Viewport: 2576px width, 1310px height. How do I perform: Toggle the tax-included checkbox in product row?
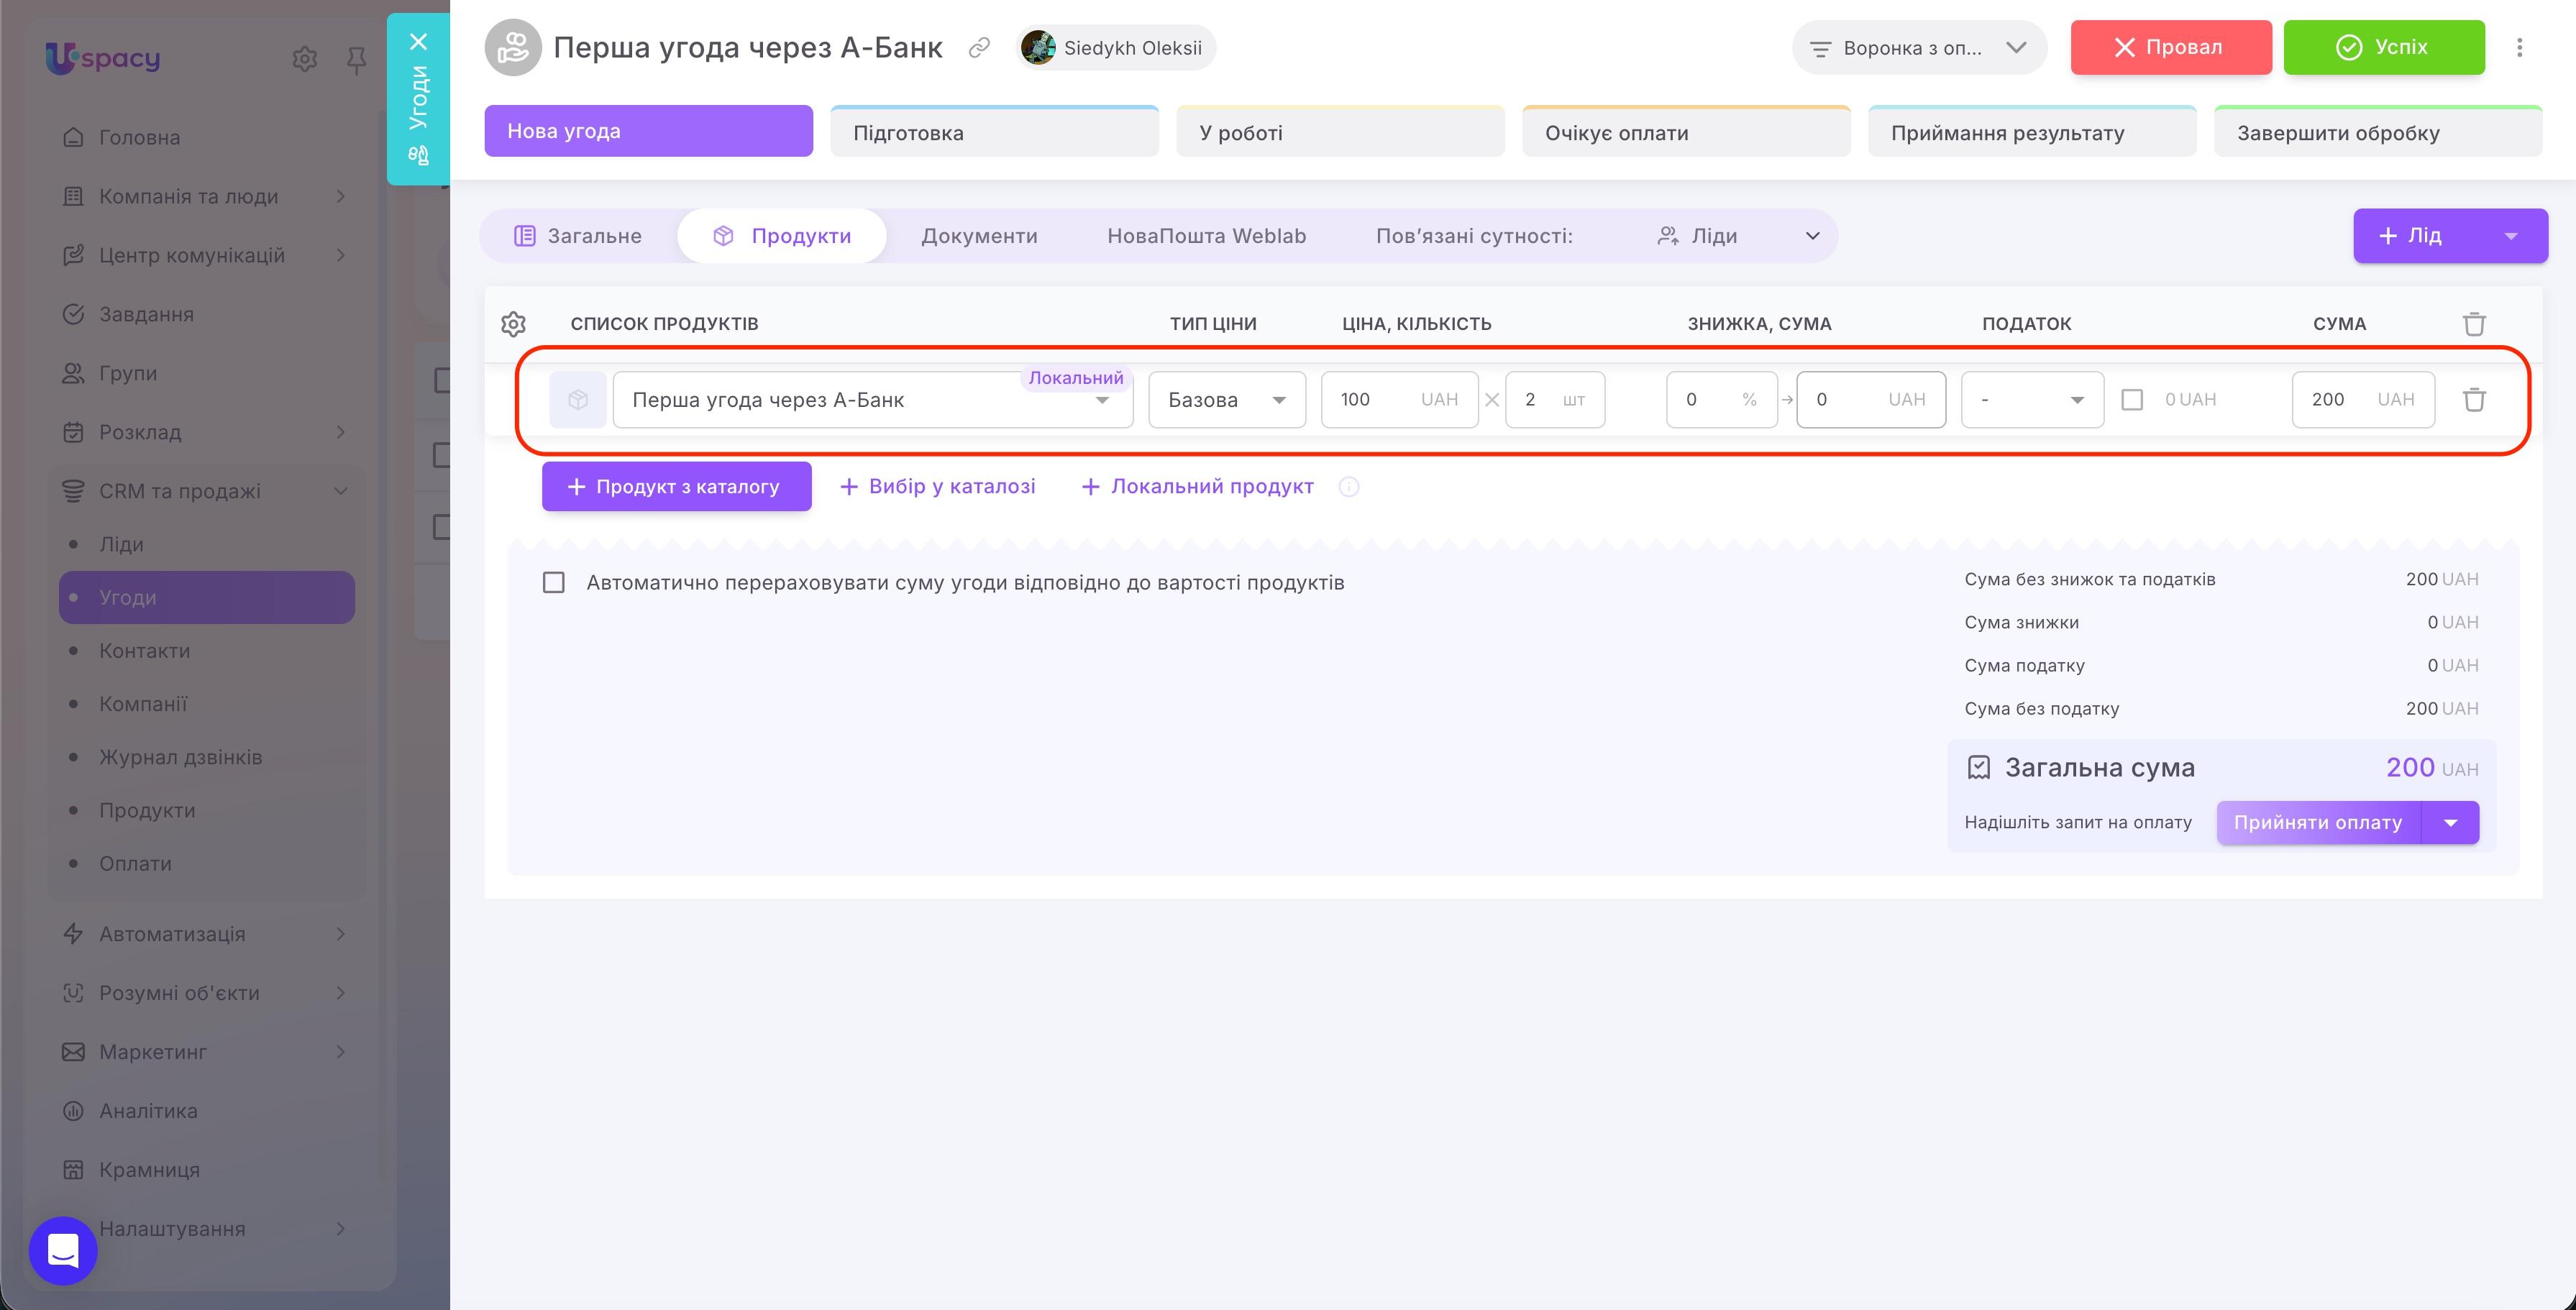[2132, 399]
